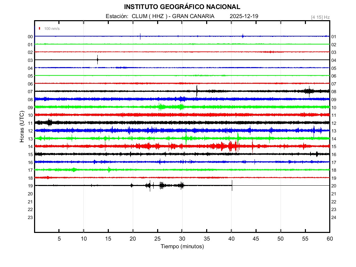Pick the 15 tick on the minutes axis
The height and width of the screenshot is (267, 356).
pos(108,238)
